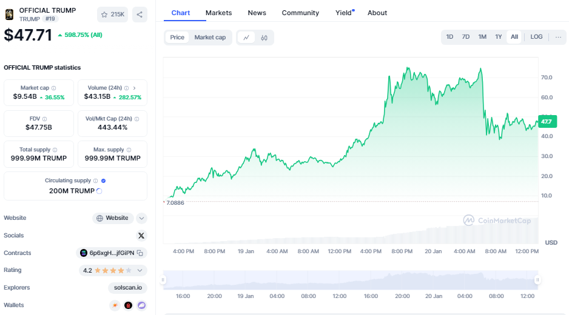Viewport: 569px width, 315px height.
Task: Show Market cap info tooltip icon
Action: pyautogui.click(x=54, y=88)
